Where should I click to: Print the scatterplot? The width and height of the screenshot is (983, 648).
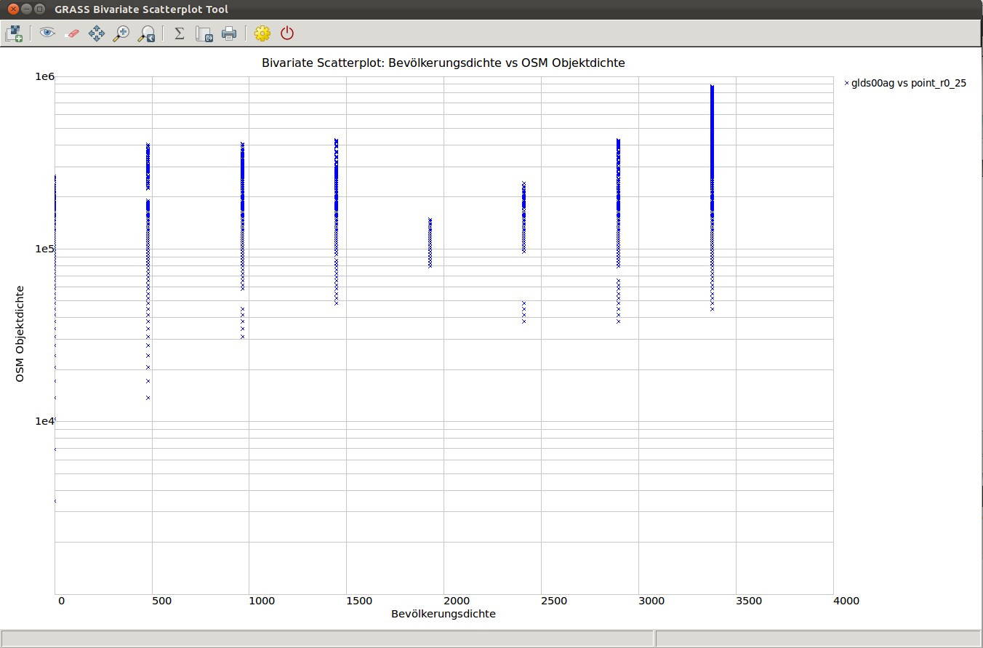point(229,33)
